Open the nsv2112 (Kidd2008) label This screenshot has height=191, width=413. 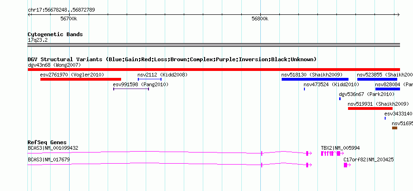(x=162, y=75)
